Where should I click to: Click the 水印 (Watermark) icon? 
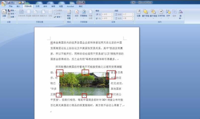[x=77, y=13]
